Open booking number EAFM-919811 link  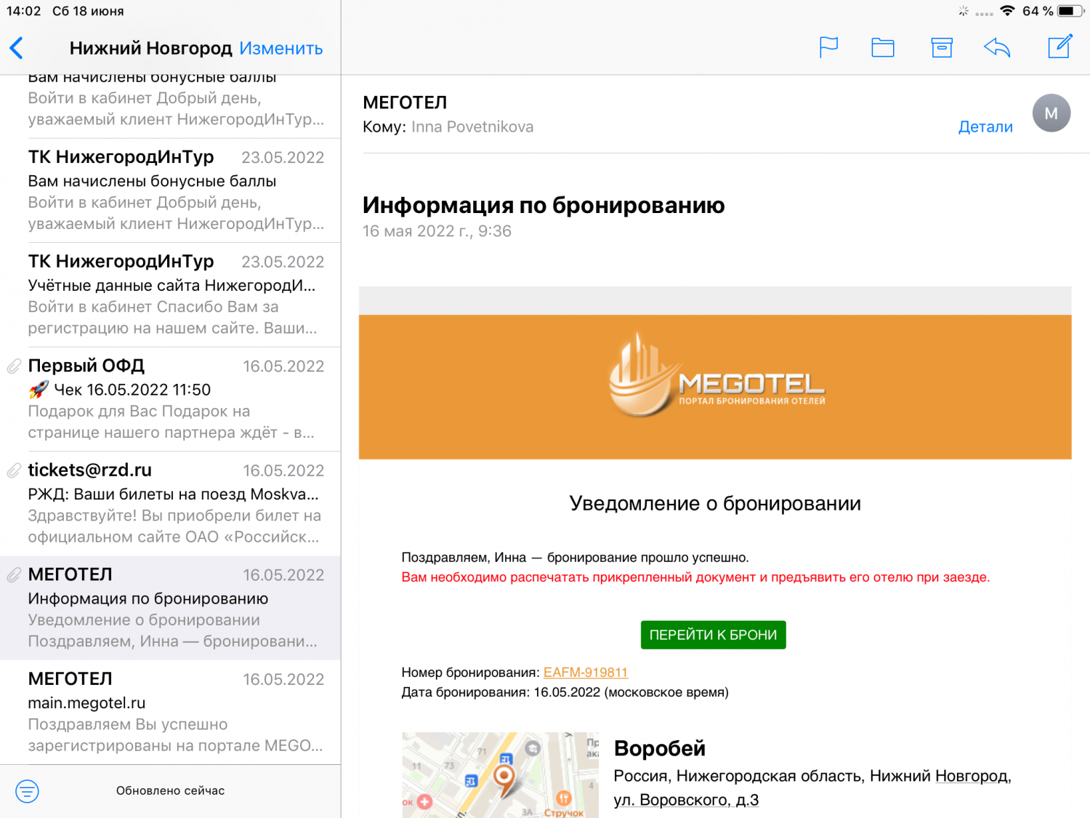pos(586,673)
